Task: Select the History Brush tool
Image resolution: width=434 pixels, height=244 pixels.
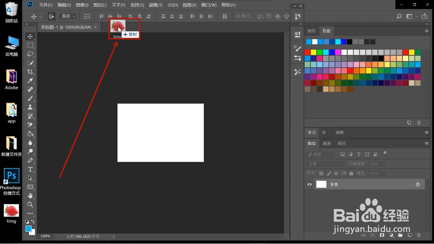Action: (x=30, y=116)
